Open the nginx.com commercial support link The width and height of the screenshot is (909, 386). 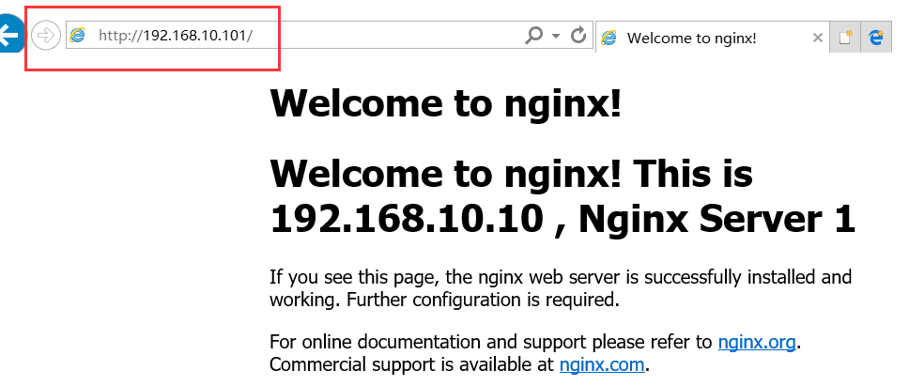[602, 364]
